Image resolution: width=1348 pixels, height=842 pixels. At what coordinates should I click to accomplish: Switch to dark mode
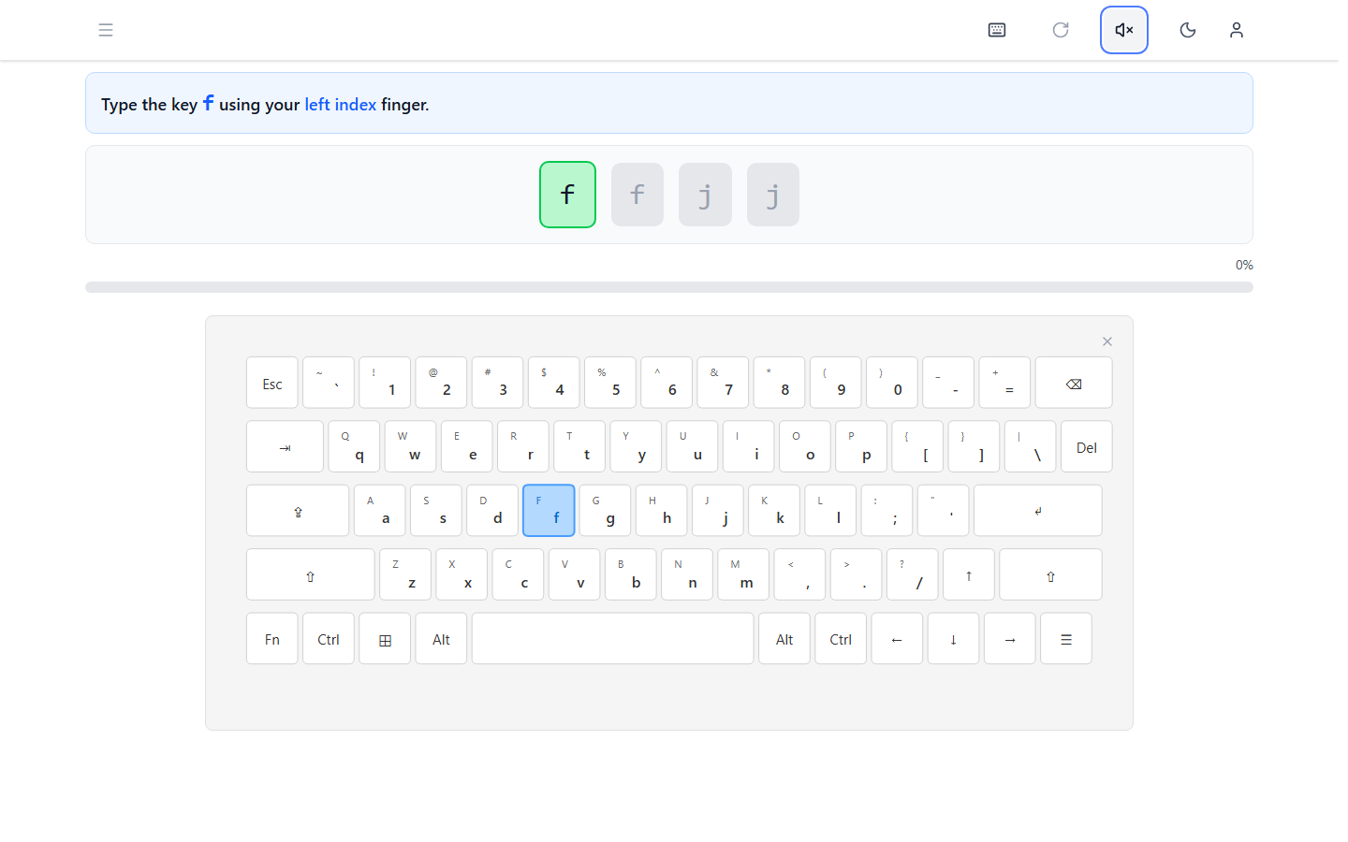click(x=1188, y=30)
